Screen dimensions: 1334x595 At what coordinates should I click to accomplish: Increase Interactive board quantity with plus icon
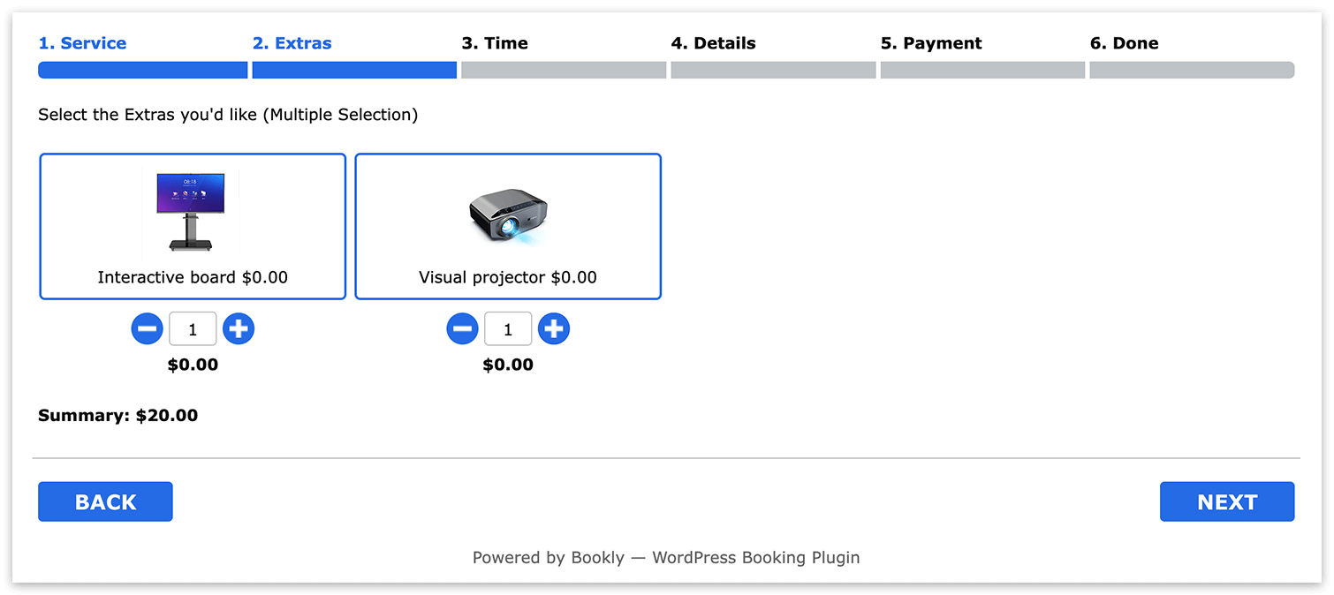[239, 329]
